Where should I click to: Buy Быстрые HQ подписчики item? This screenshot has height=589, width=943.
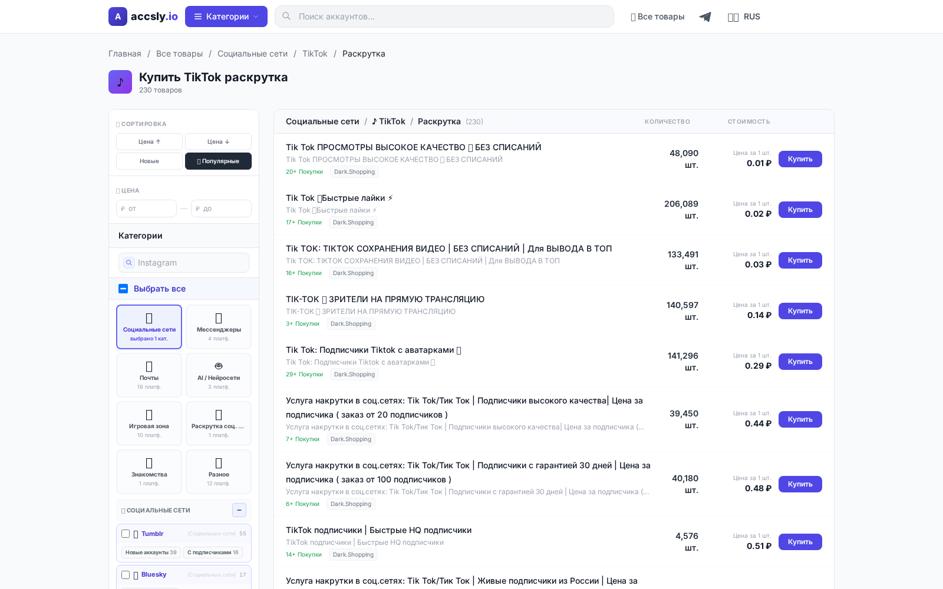pyautogui.click(x=800, y=542)
